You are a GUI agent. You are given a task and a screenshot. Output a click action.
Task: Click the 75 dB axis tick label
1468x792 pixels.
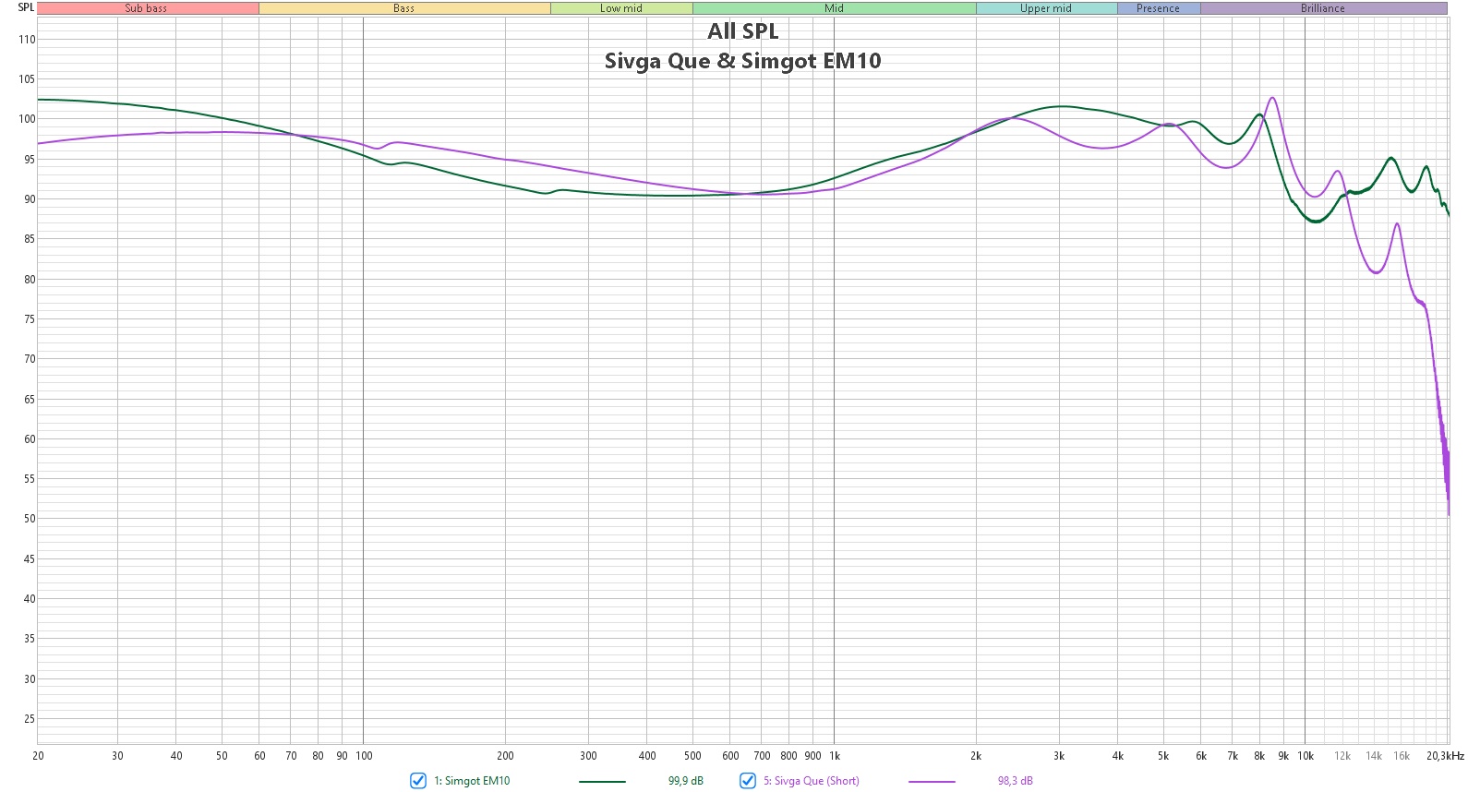coord(30,319)
